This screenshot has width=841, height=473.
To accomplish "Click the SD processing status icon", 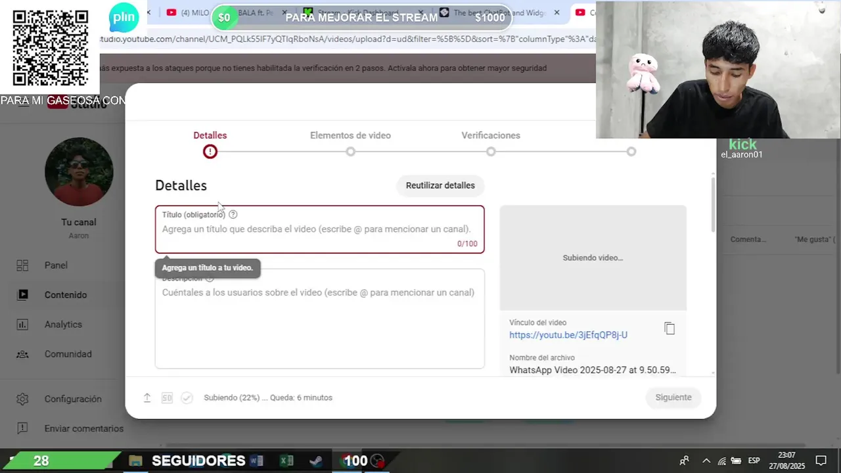I will tap(167, 397).
